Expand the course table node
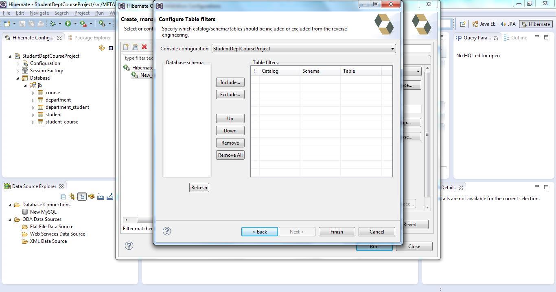 (33, 93)
